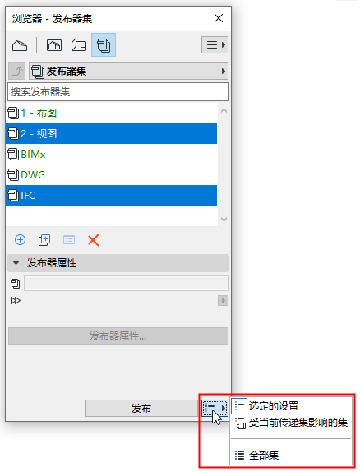Open the Project Map icon
This screenshot has width=360, height=472.
[20, 45]
